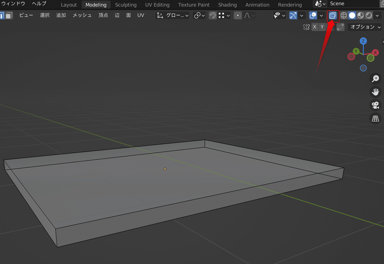Click the zoom magnifier viewport button
The width and height of the screenshot is (384, 264).
point(376,78)
